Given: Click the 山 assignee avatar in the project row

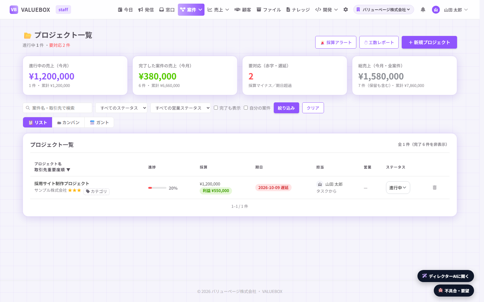Looking at the screenshot, I should pos(320,184).
